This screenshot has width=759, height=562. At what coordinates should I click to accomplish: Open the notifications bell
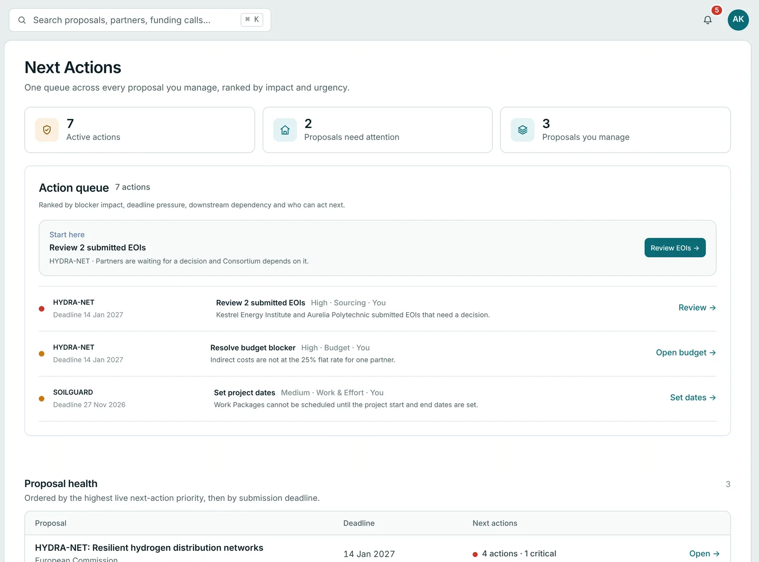click(707, 20)
